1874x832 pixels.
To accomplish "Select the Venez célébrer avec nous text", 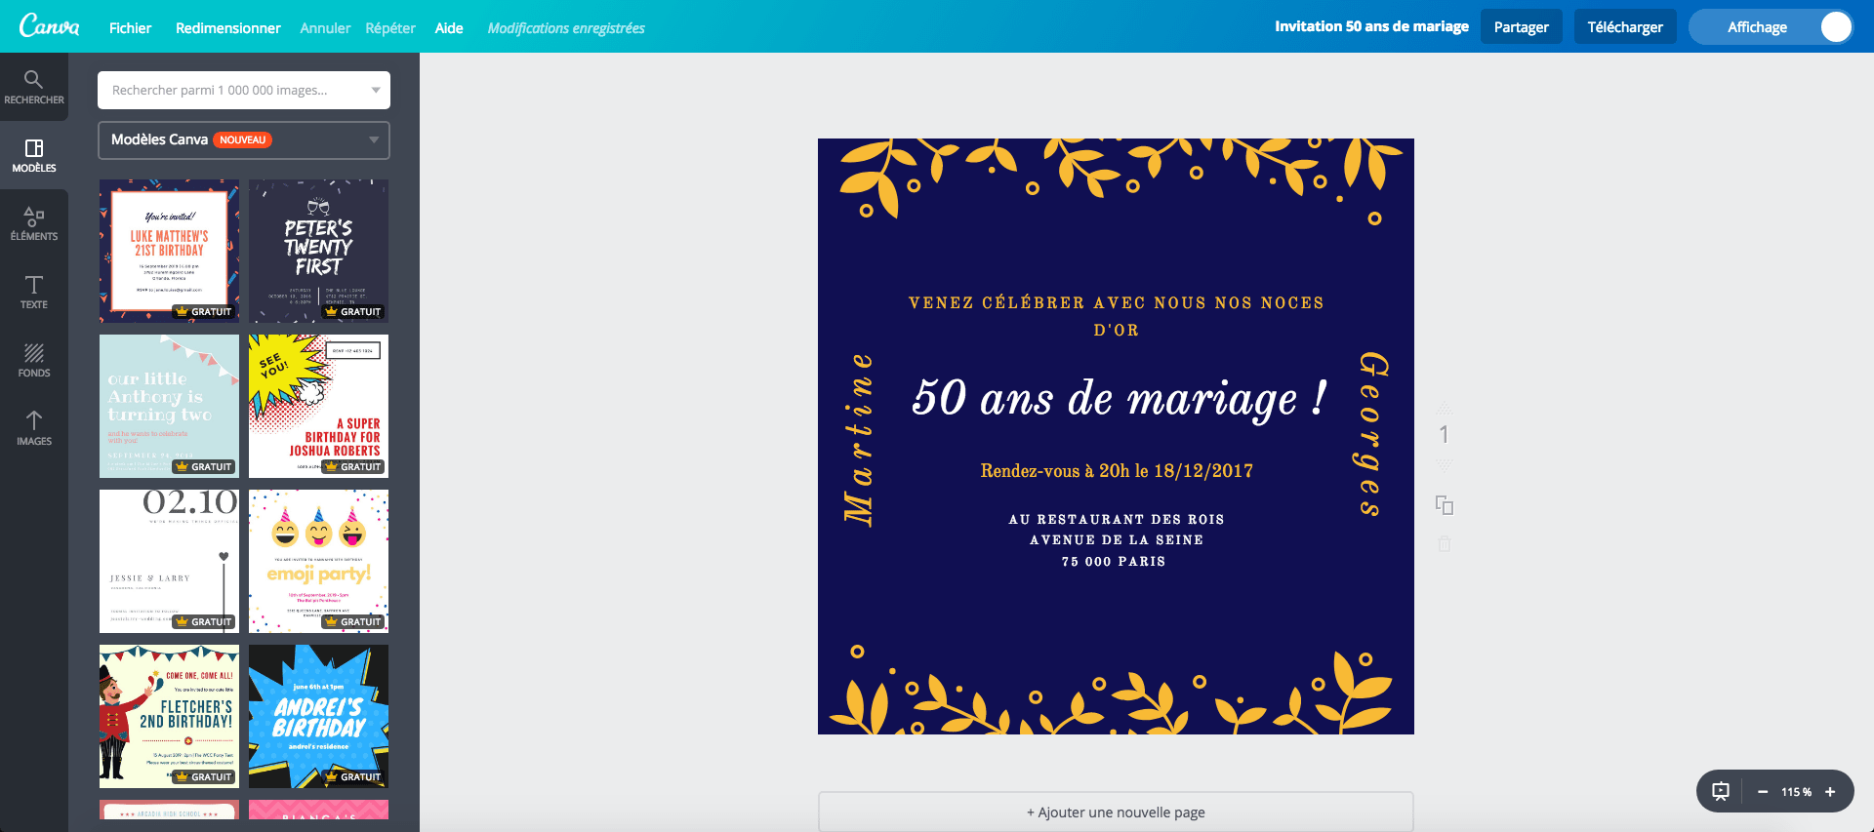I will click(x=1116, y=316).
